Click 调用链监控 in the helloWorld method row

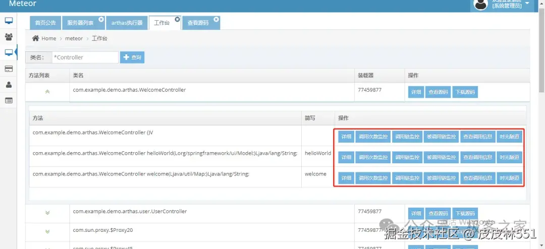[x=407, y=157]
